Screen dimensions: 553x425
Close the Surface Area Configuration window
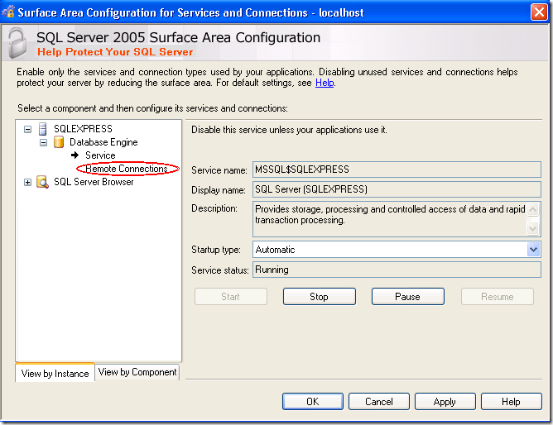click(x=539, y=12)
